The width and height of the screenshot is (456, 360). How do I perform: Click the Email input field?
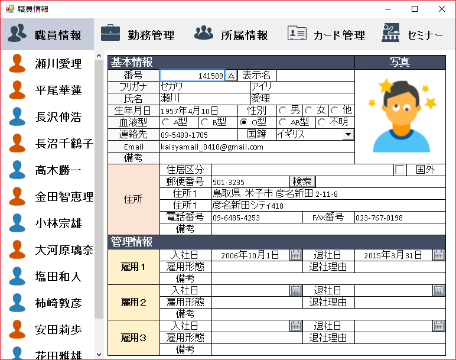[x=256, y=147]
